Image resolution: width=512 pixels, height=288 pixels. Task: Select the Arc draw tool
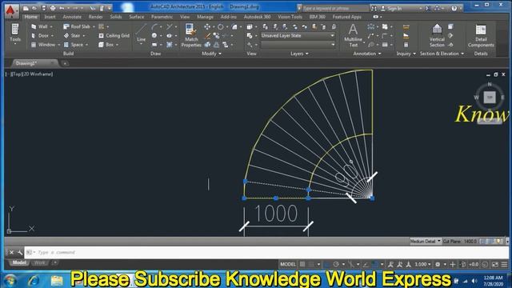tap(154, 26)
